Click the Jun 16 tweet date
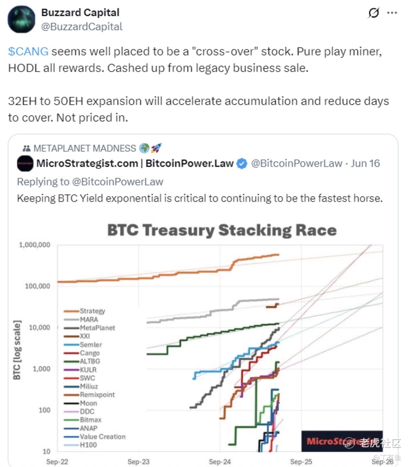This screenshot has width=409, height=467. click(365, 164)
